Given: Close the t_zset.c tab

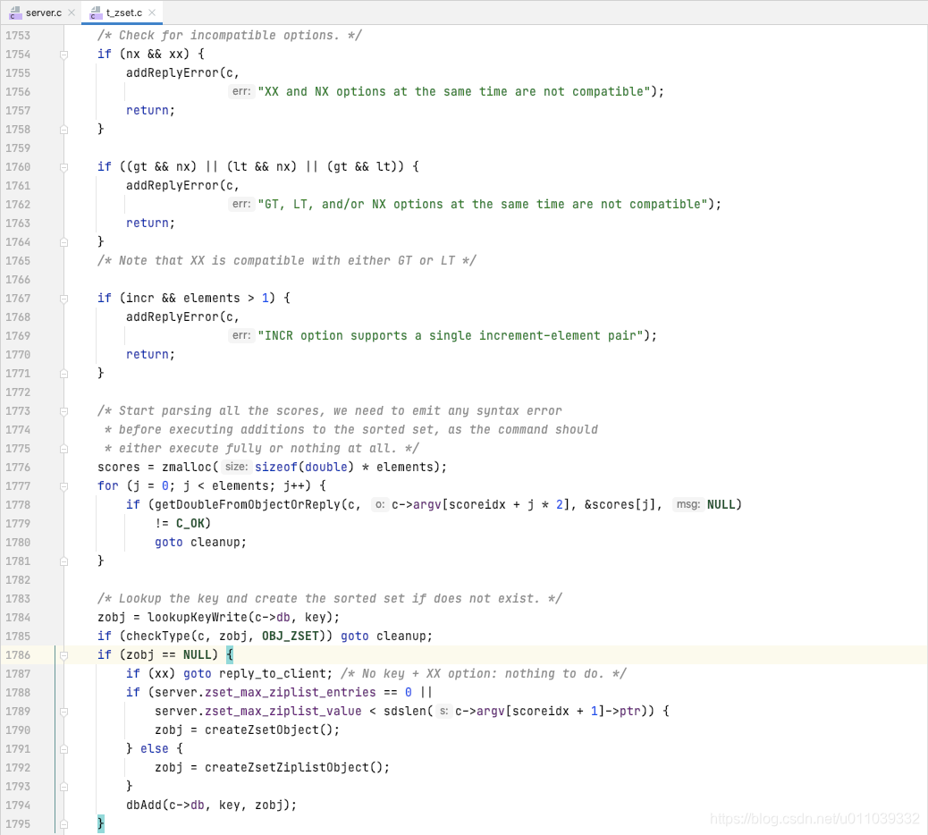Looking at the screenshot, I should (152, 13).
